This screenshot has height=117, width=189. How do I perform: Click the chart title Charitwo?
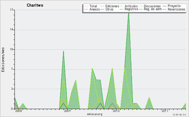tap(35, 5)
